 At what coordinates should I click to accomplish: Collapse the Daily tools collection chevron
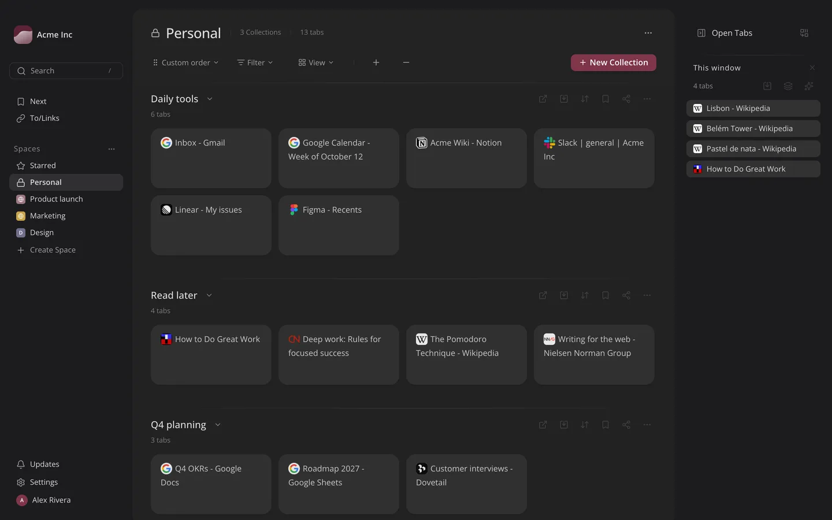pos(210,99)
